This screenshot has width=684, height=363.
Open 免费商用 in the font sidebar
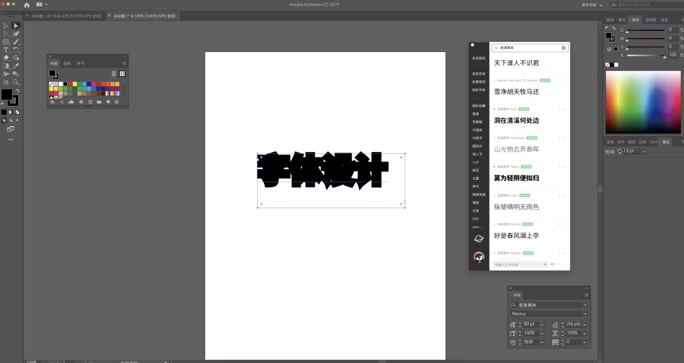point(478,82)
